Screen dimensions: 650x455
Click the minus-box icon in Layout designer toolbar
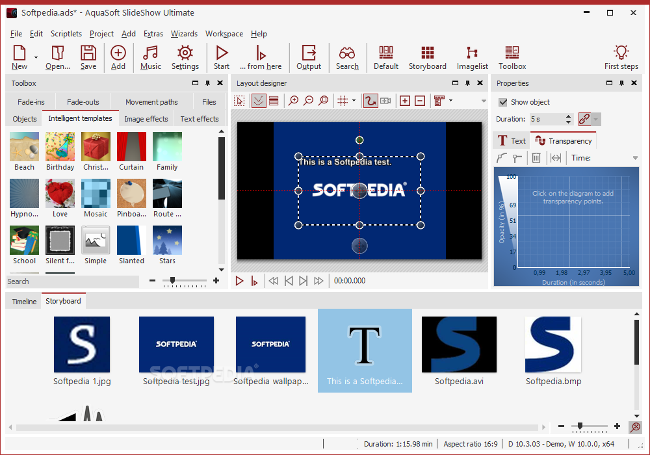pos(420,101)
